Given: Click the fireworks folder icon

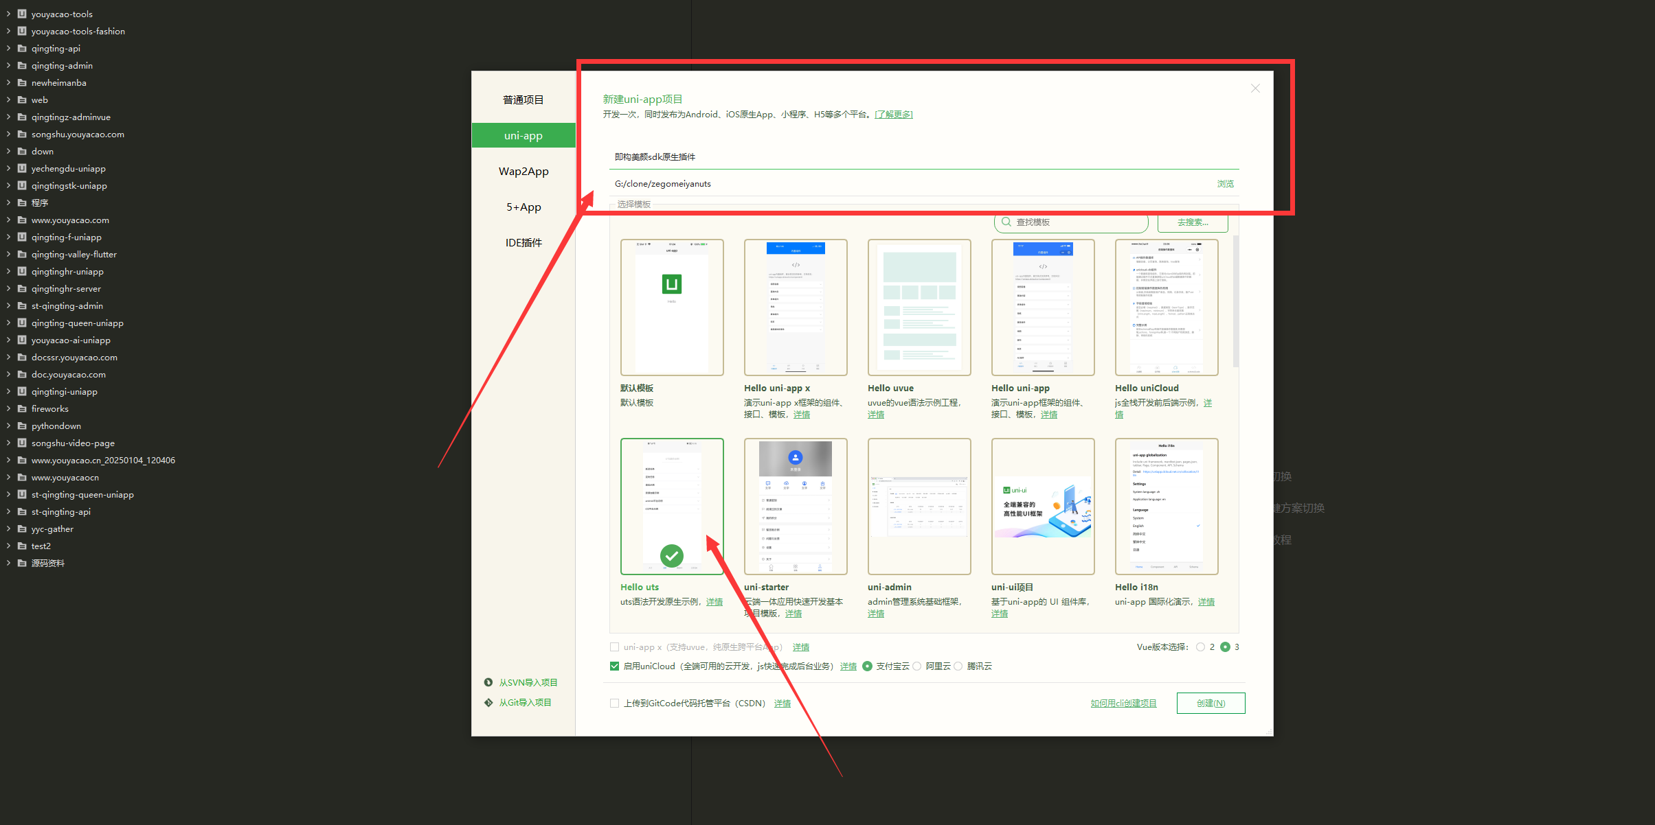Looking at the screenshot, I should (22, 408).
